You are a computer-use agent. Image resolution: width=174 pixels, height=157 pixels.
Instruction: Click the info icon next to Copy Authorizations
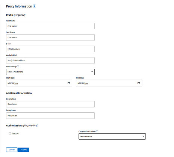pyautogui.click(x=97, y=131)
